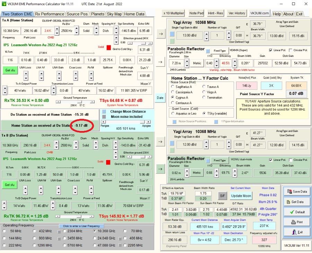Click the Dx Feed Type button
The width and height of the screenshot is (312, 253).
tap(220, 160)
